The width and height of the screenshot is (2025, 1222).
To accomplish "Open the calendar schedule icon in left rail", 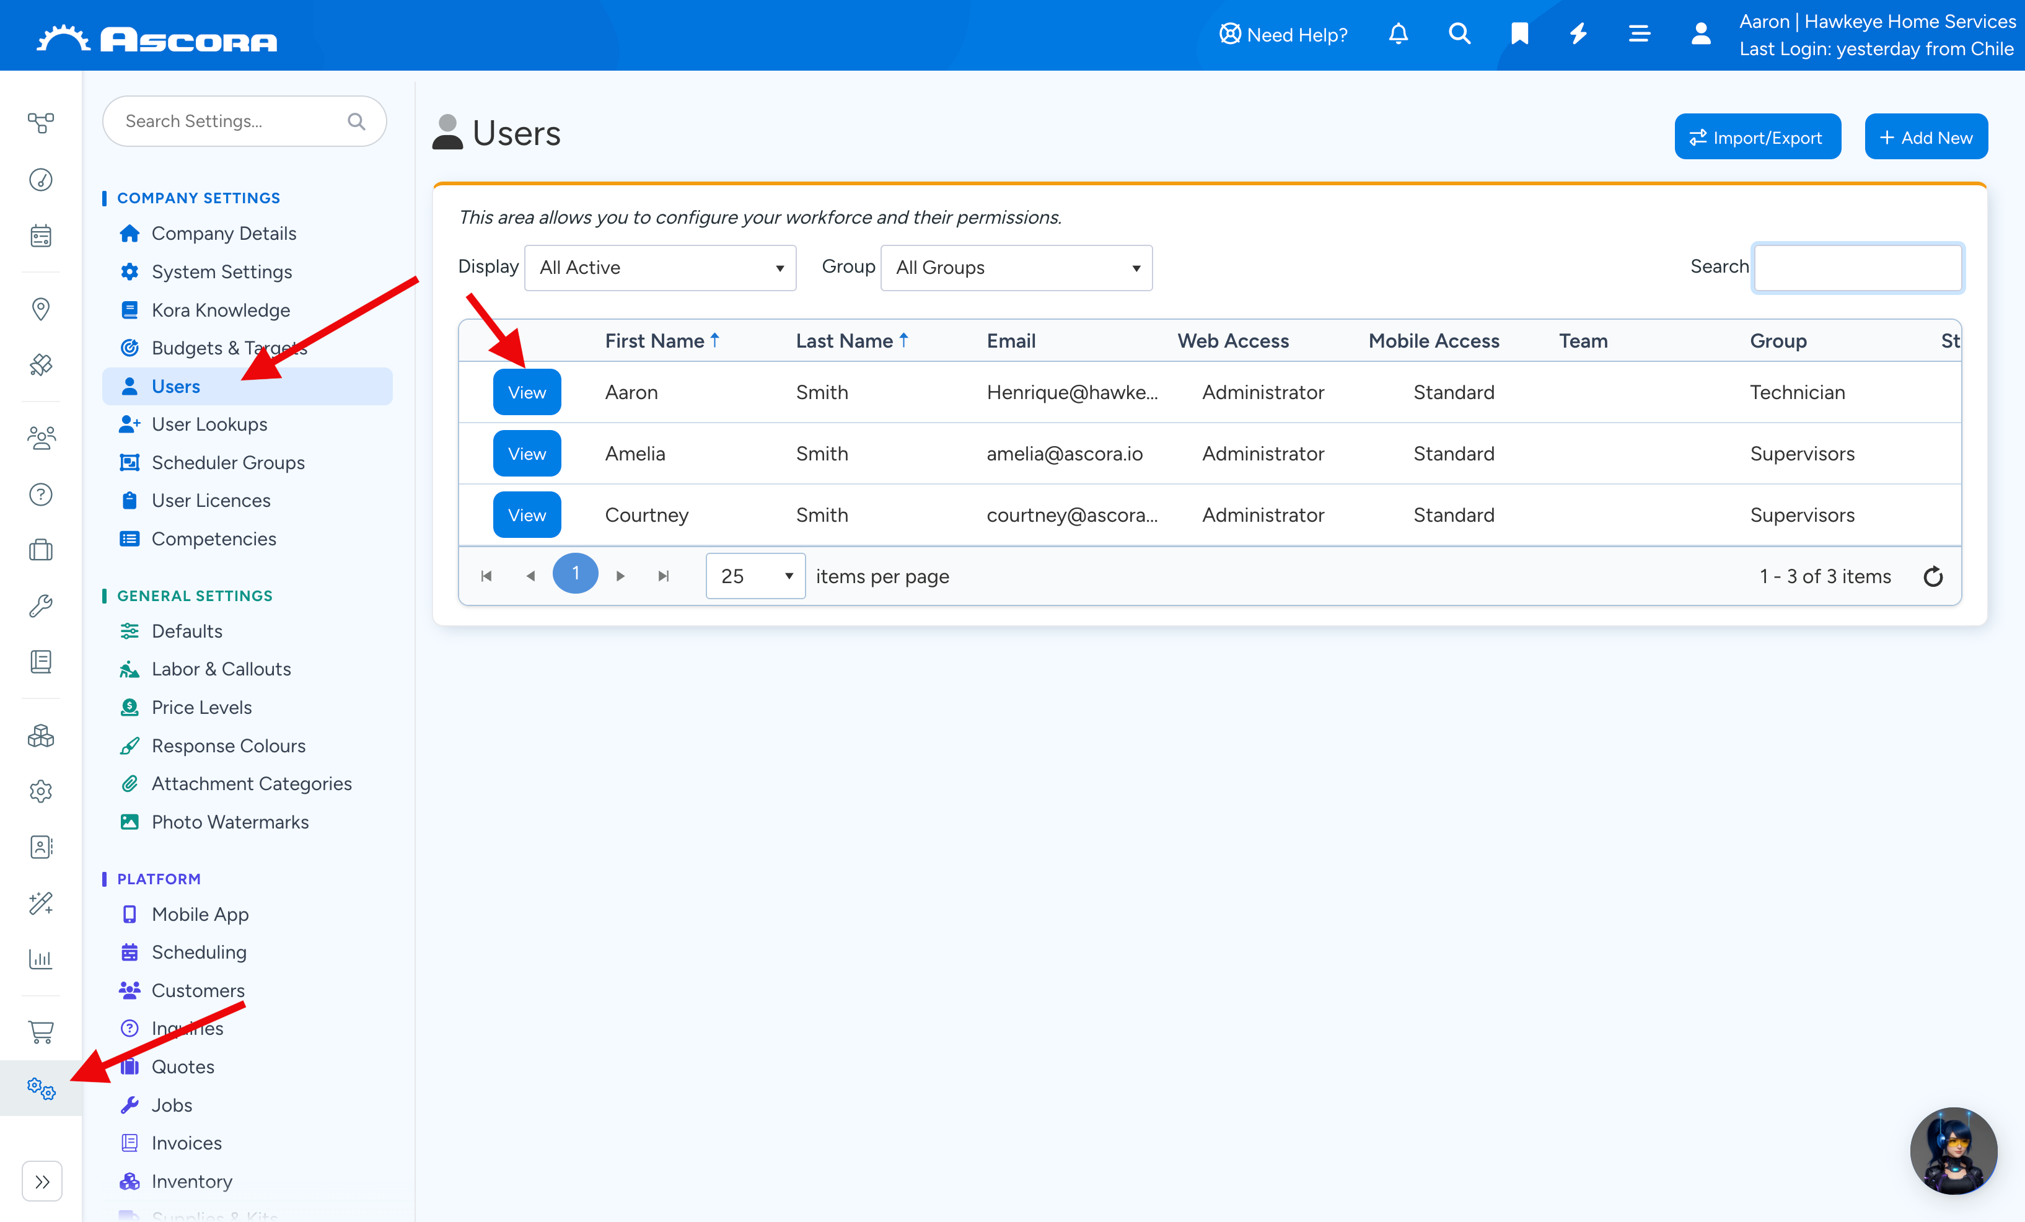I will point(40,237).
